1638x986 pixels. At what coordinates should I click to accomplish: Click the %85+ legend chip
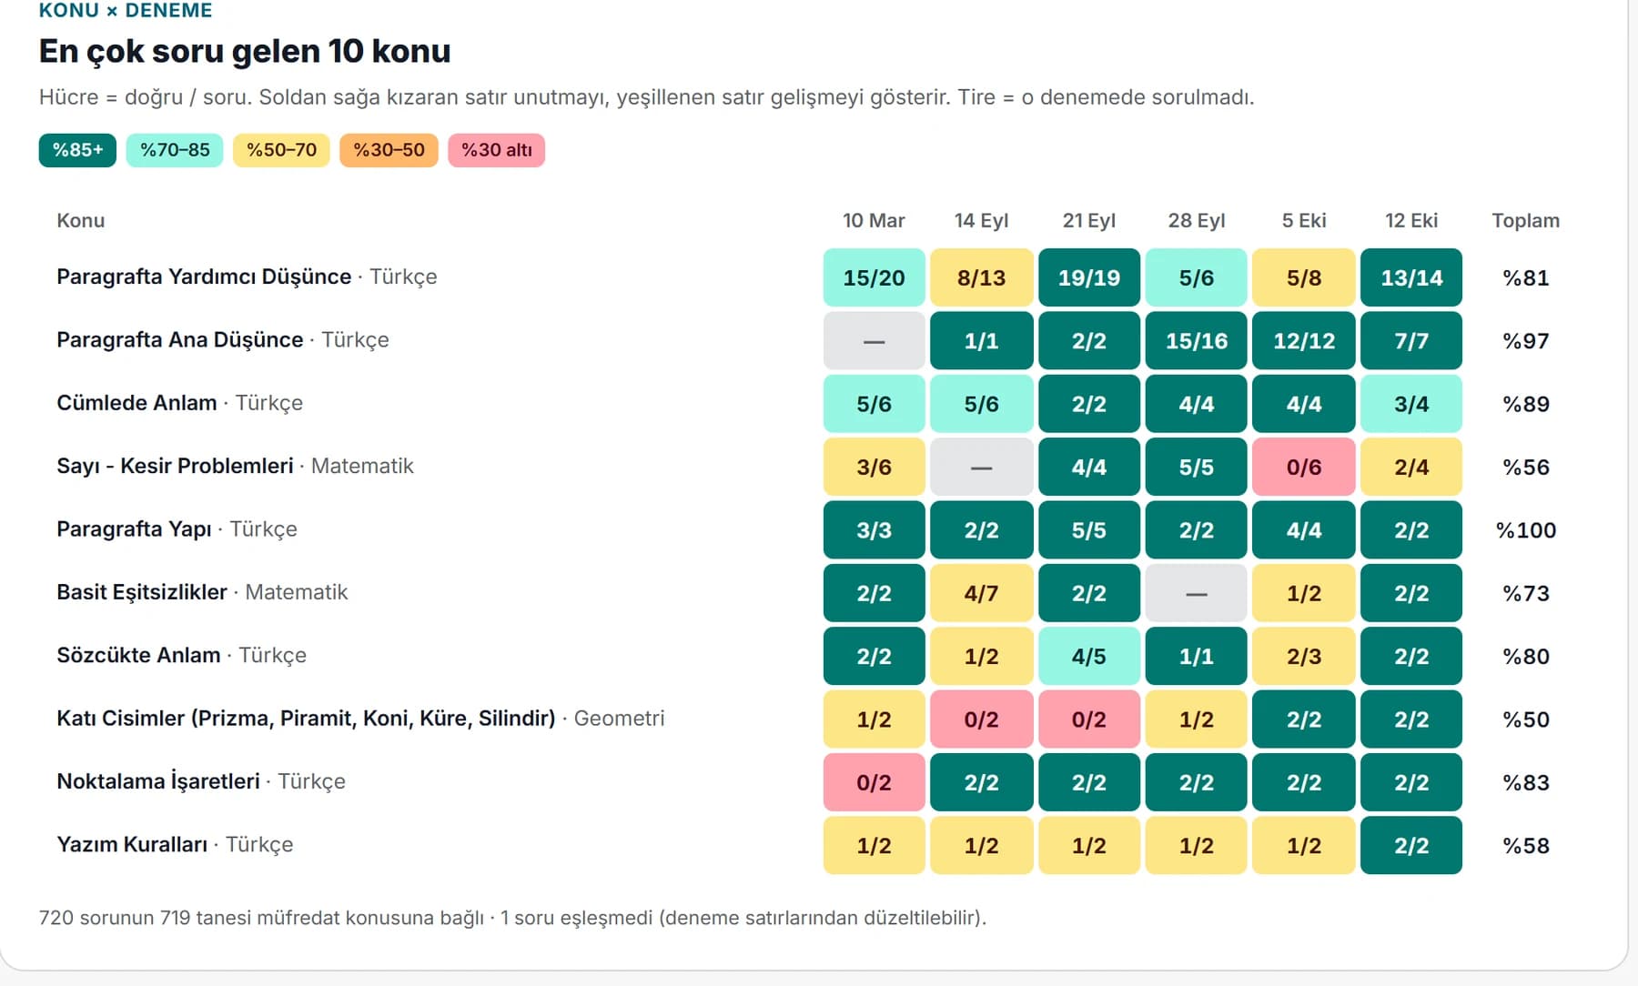pos(77,150)
